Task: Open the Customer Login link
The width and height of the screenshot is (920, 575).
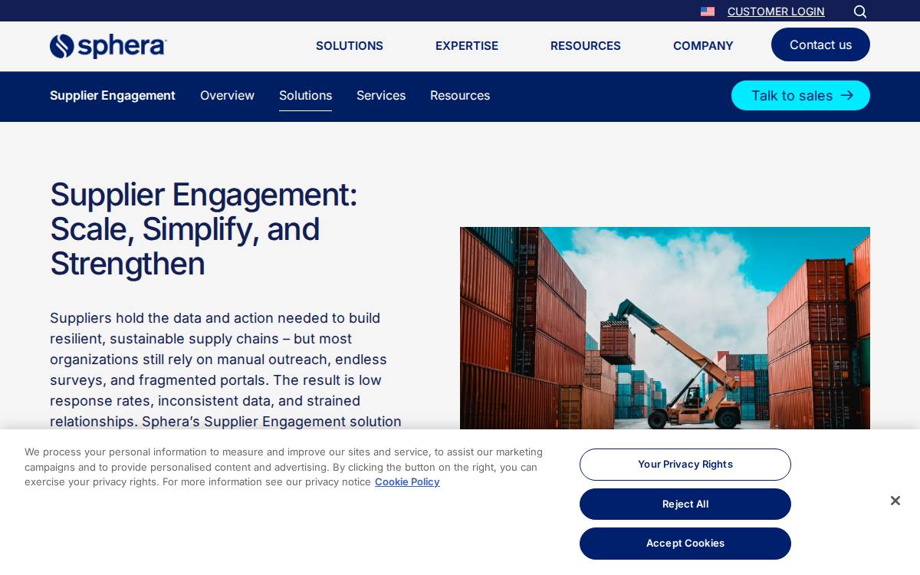Action: coord(776,11)
